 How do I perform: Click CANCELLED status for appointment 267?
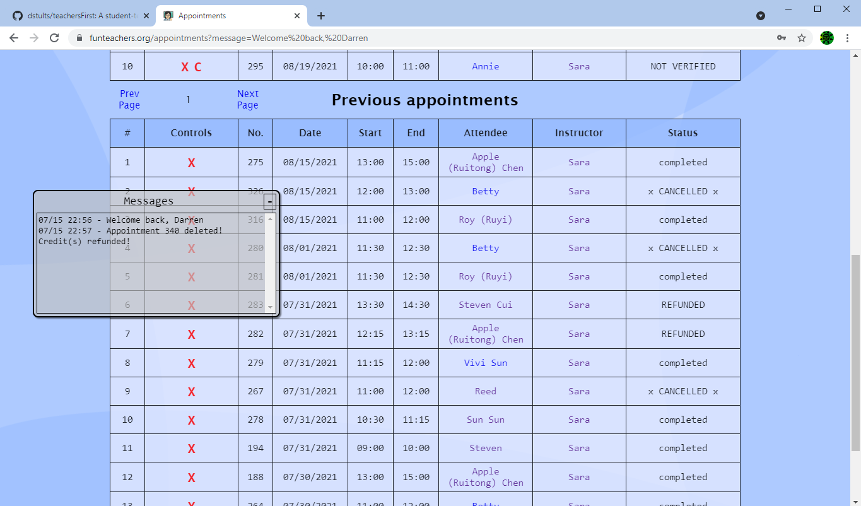(683, 391)
